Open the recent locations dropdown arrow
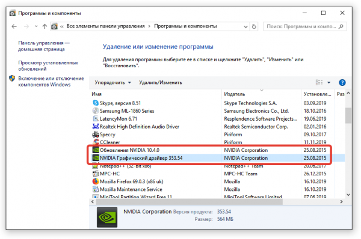The height and width of the screenshot is (239, 361). [36, 26]
